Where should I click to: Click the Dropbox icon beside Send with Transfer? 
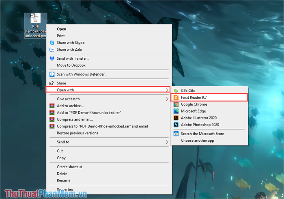[52, 58]
